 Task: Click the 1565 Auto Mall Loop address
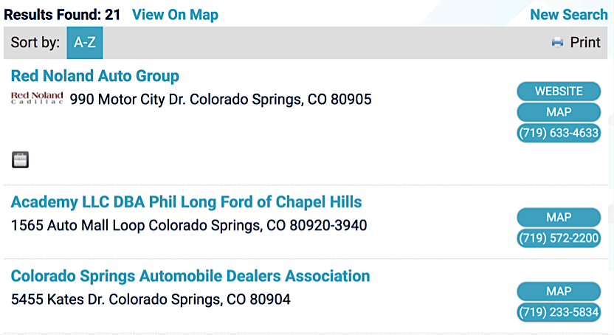[189, 225]
